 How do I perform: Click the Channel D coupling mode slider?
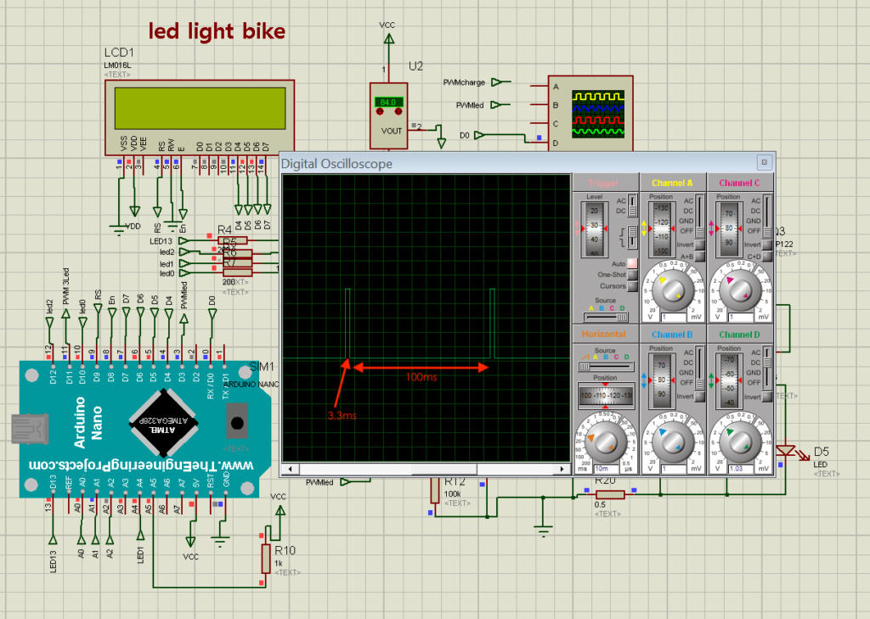click(x=767, y=369)
